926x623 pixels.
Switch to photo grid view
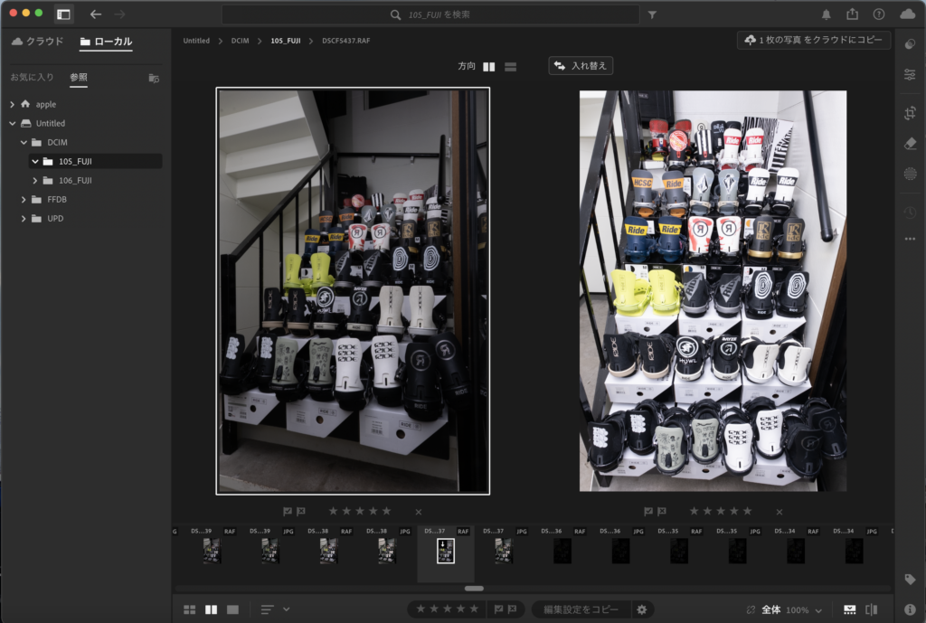(190, 609)
